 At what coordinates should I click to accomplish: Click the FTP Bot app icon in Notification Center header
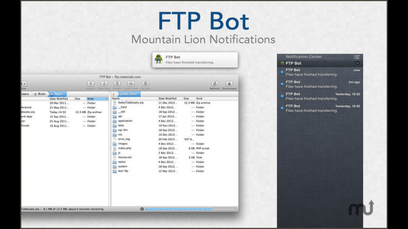pyautogui.click(x=282, y=63)
